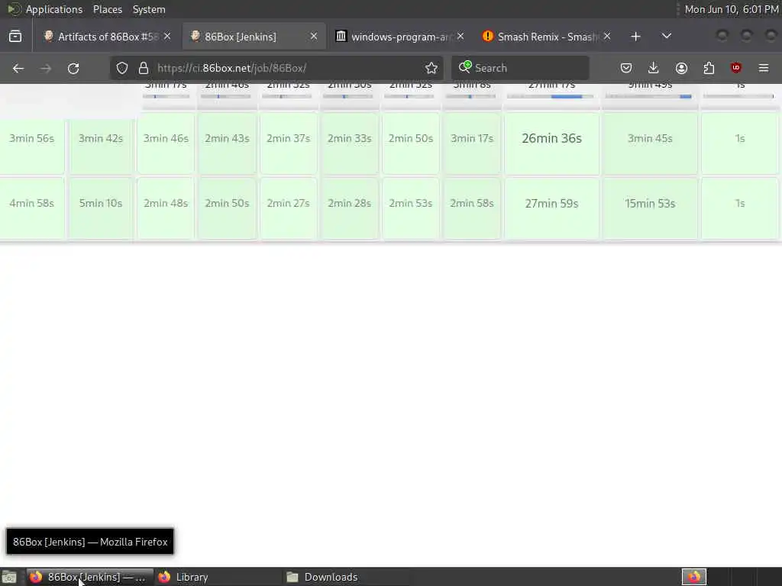The image size is (782, 586).
Task: Close the windows-program-archive tab
Action: [x=460, y=37]
